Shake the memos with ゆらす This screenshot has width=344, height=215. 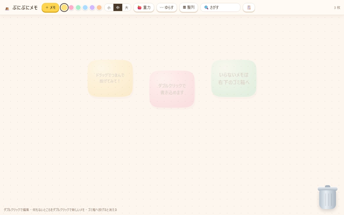coord(167,7)
